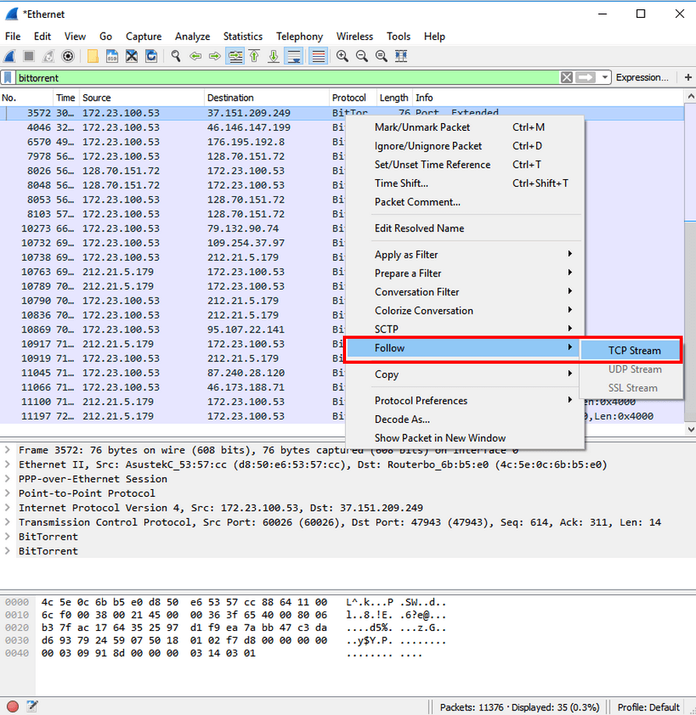
Task: Open the Statistics menu
Action: click(x=242, y=37)
